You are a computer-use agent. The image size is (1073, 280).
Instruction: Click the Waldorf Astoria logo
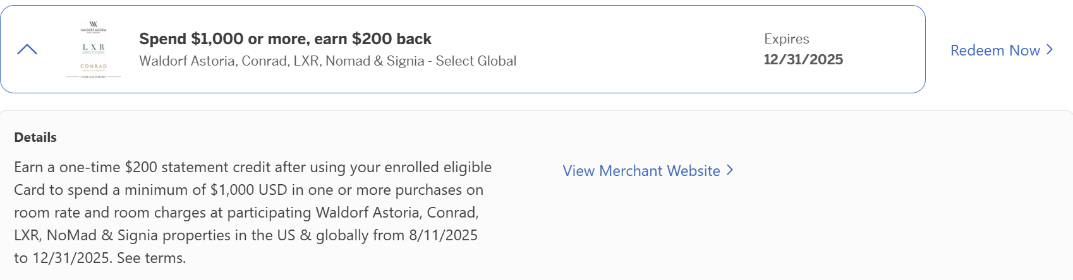point(94,26)
